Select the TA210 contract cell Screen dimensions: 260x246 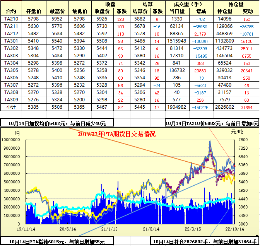click(11, 19)
